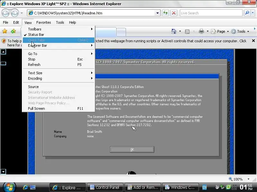Open the Tools menu in menu bar

(60, 22)
